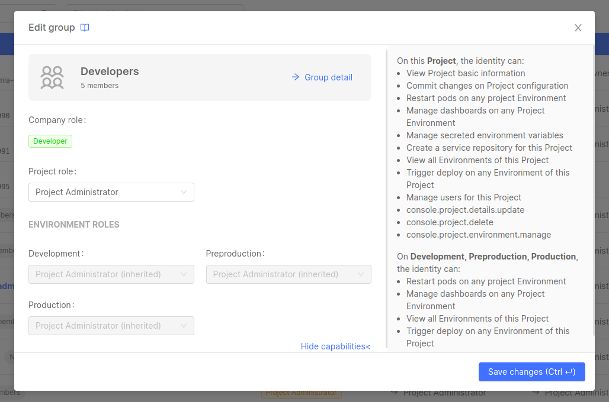Image resolution: width=609 pixels, height=402 pixels.
Task: Open the Project role dropdown
Action: 111,192
